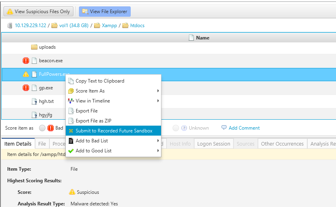
Task: Click the red alert icon beside gp.exe
Action: (26, 88)
